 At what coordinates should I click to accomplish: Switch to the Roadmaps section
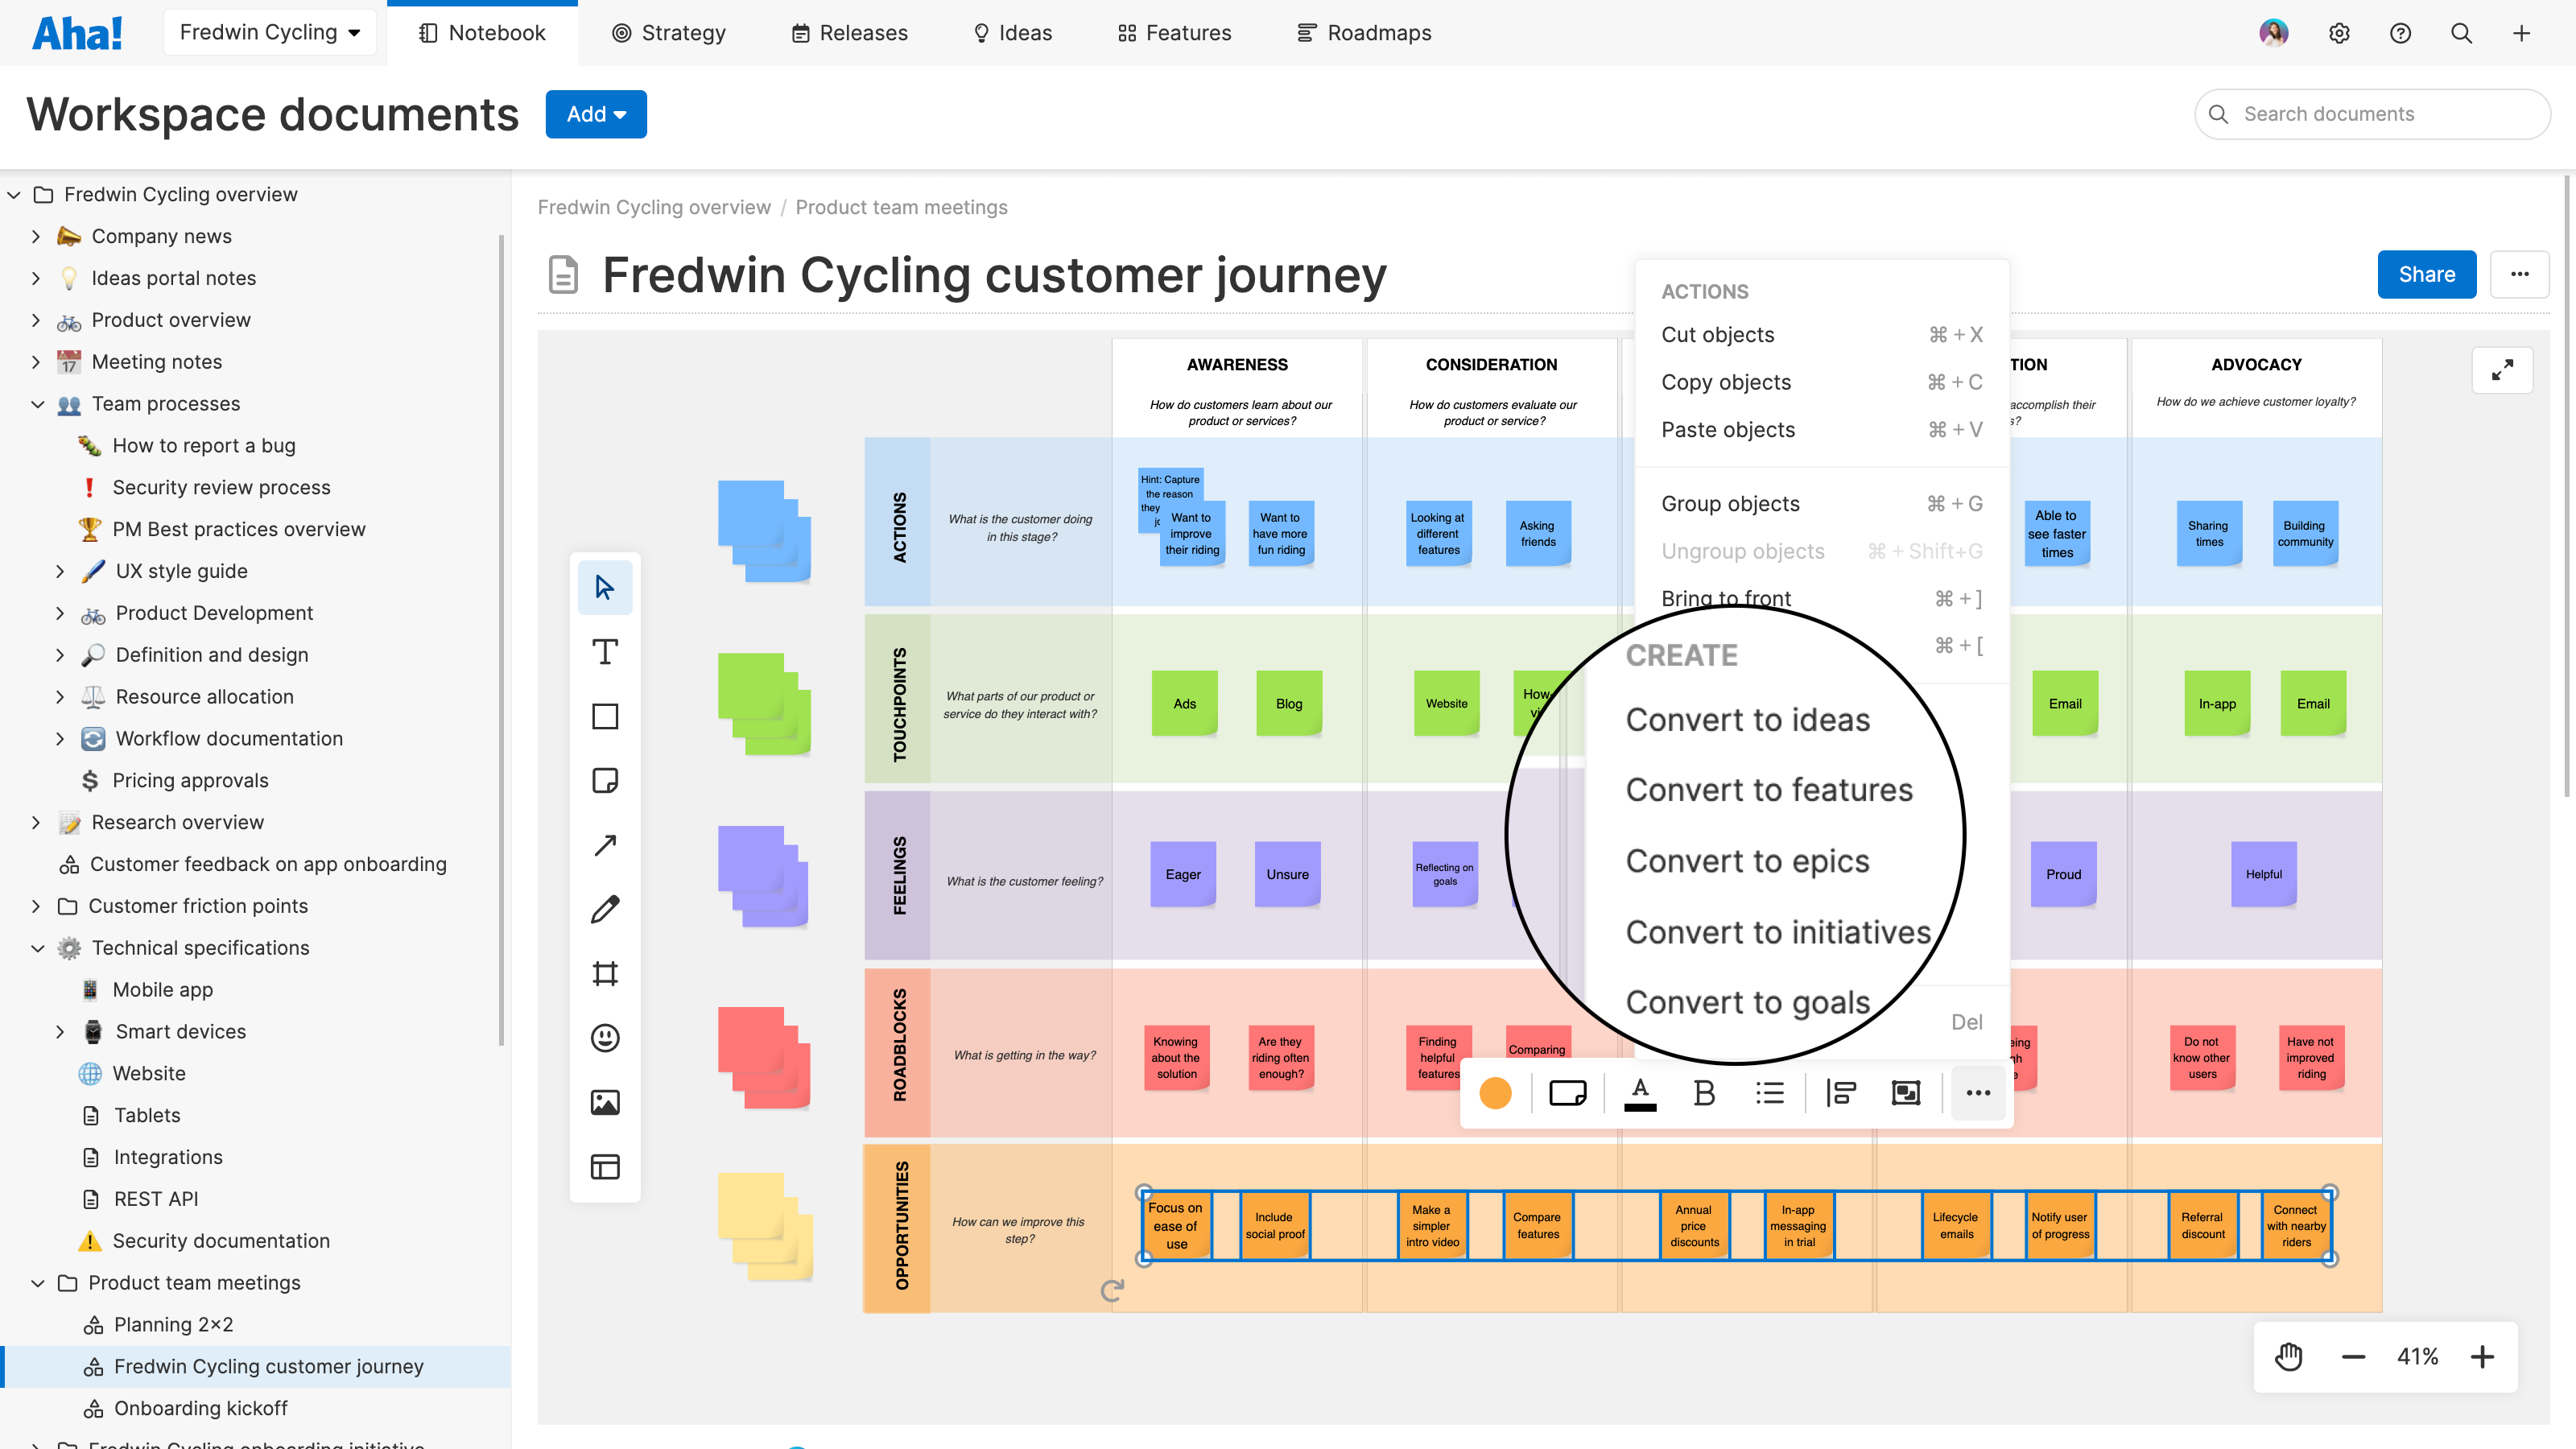tap(1364, 32)
